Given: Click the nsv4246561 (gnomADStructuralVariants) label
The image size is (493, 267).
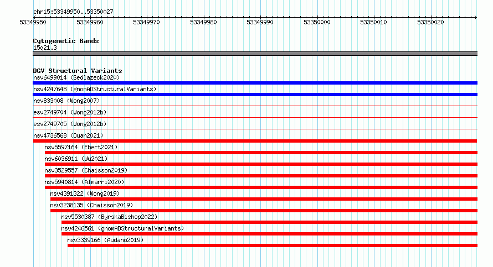Looking at the screenshot, I should coord(122,228).
